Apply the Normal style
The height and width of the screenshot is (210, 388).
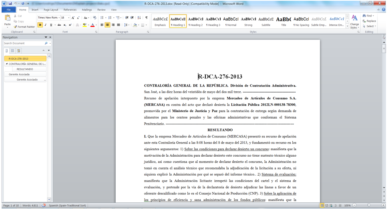click(231, 21)
